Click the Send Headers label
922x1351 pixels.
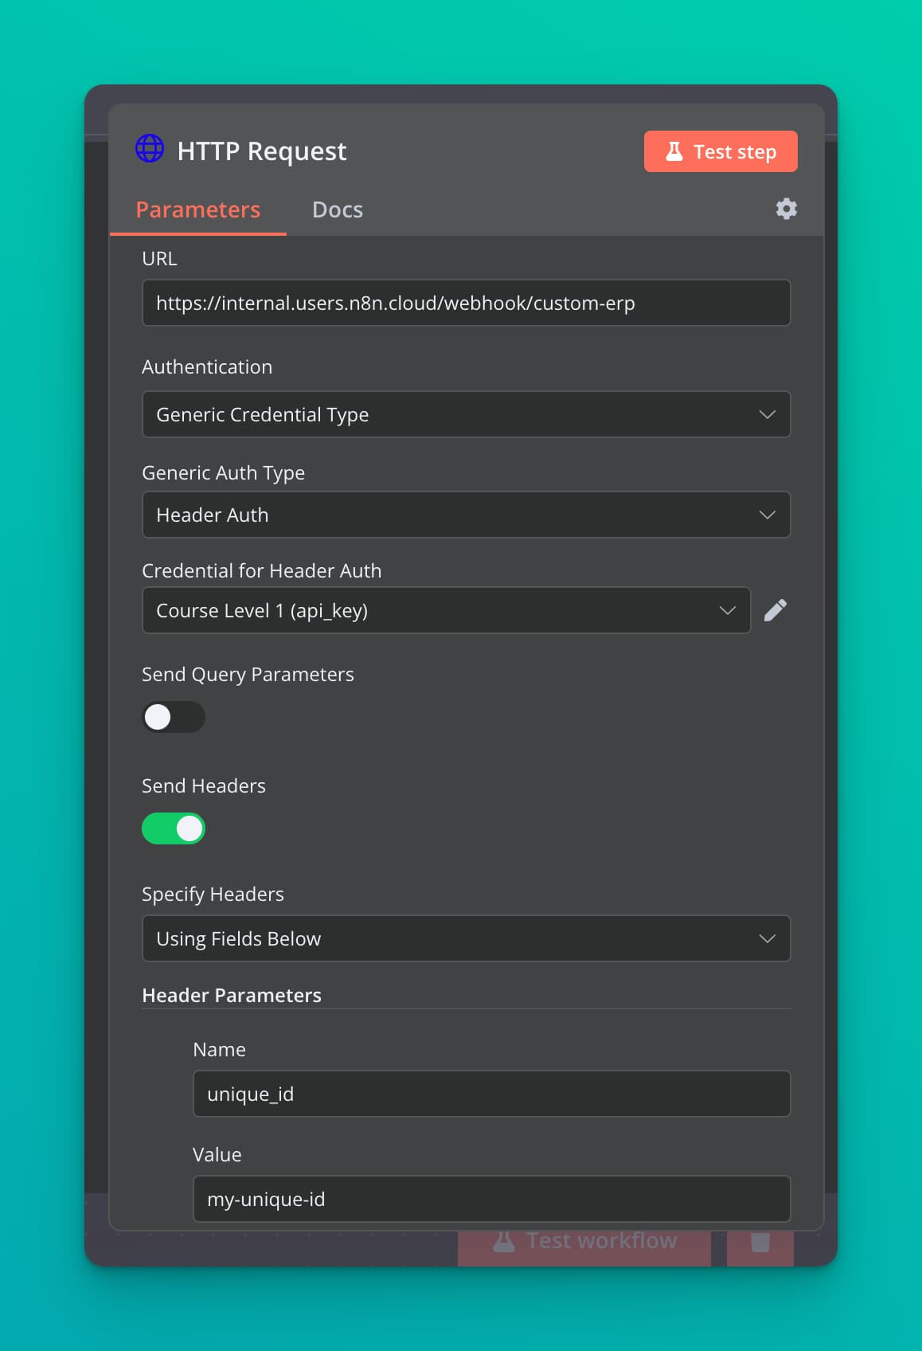coord(204,785)
